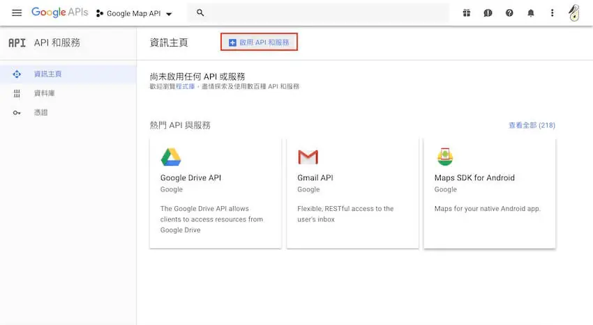Select 憑證 in the sidebar
The height and width of the screenshot is (325, 593).
pyautogui.click(x=68, y=113)
